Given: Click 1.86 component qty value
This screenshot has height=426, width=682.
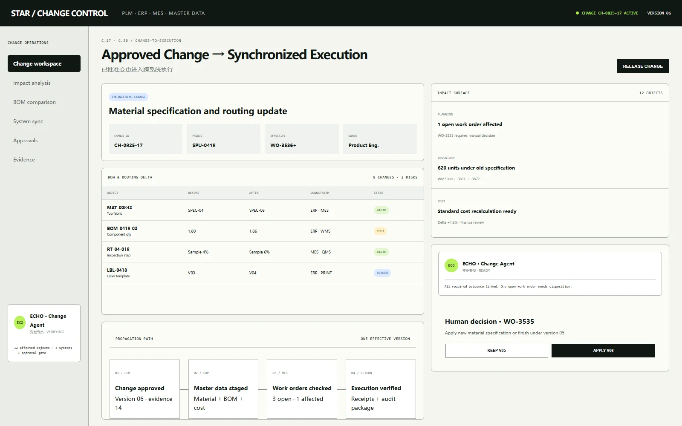Looking at the screenshot, I should (x=253, y=231).
